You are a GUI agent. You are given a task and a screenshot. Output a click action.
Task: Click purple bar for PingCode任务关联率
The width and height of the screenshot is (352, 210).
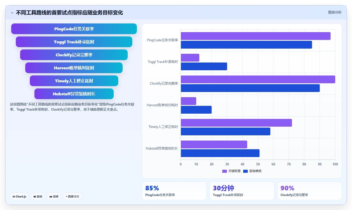256,36
